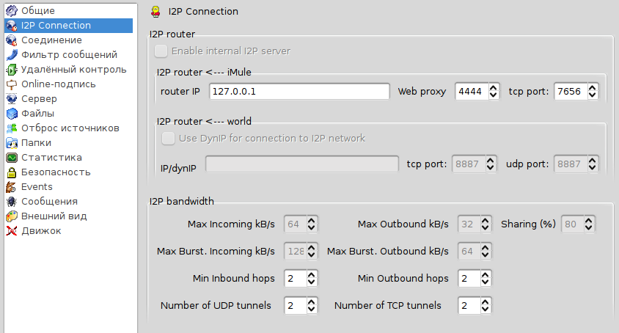Select the Удалённый контроль category label
This screenshot has width=619, height=333.
click(x=74, y=70)
